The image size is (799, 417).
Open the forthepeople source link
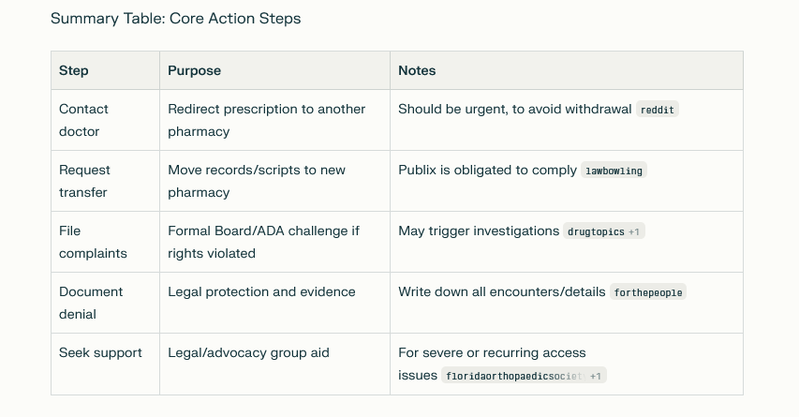647,292
